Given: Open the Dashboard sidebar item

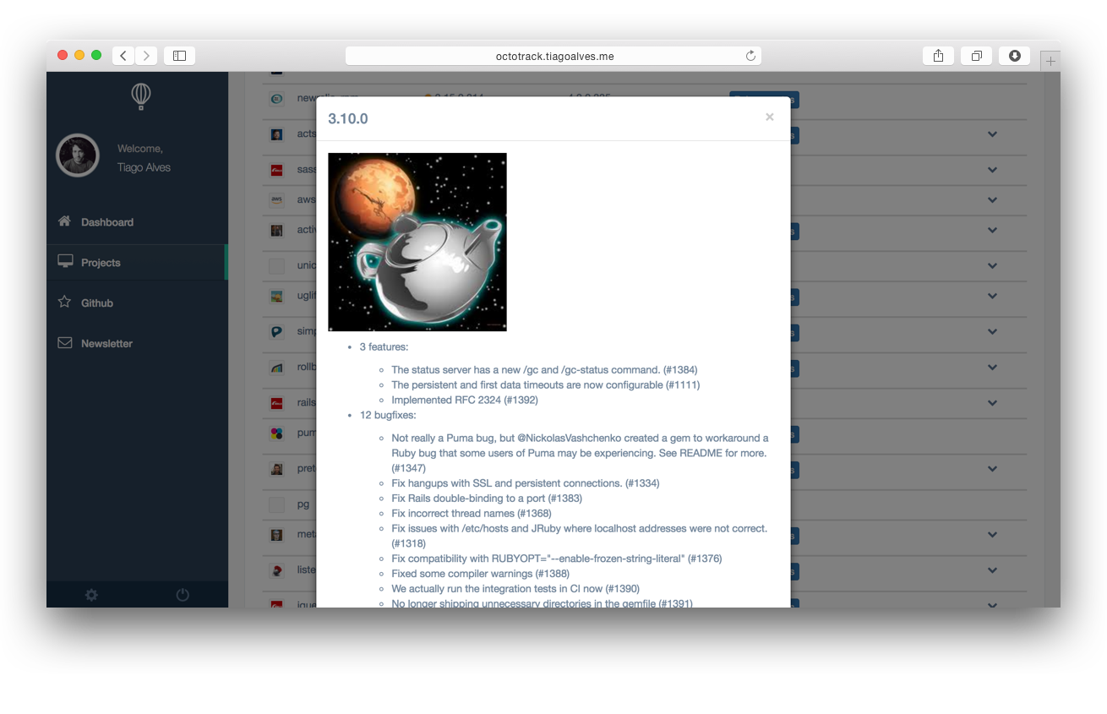Looking at the screenshot, I should click(137, 222).
